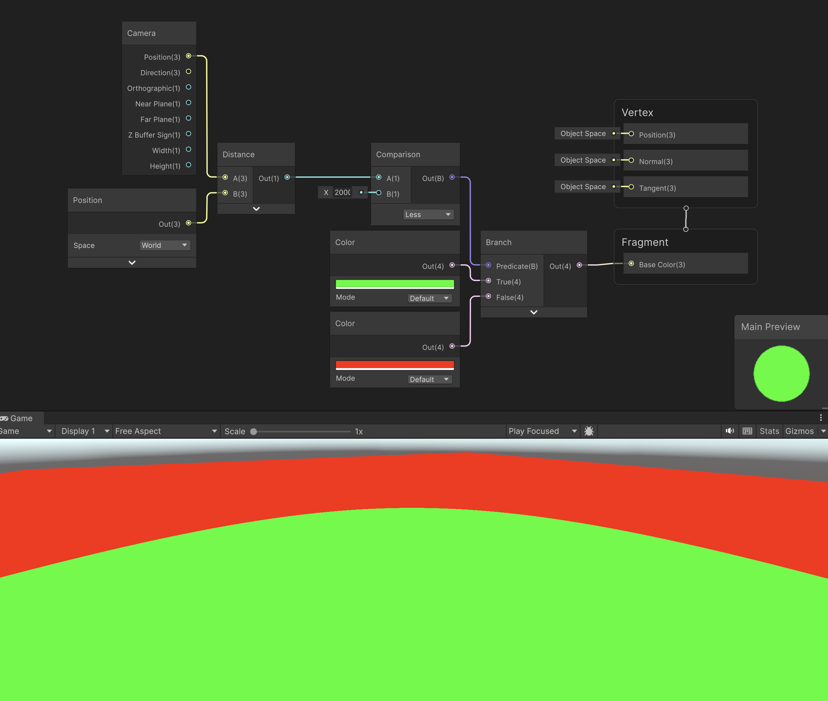
Task: Open the Less comparison dropdown
Action: click(428, 214)
